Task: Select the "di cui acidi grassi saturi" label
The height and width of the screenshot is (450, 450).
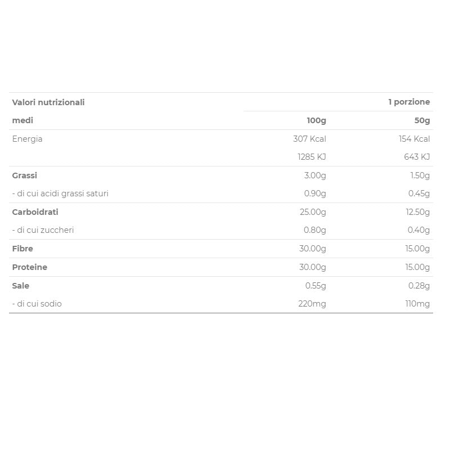Action: point(60,193)
